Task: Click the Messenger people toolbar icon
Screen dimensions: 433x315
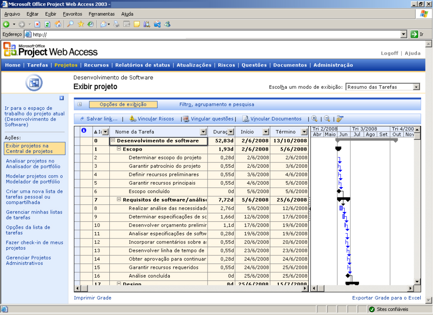Action: click(x=167, y=24)
